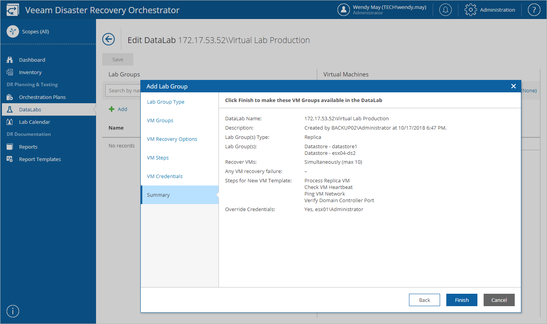Click the Finish button
This screenshot has width=547, height=324.
(x=462, y=300)
